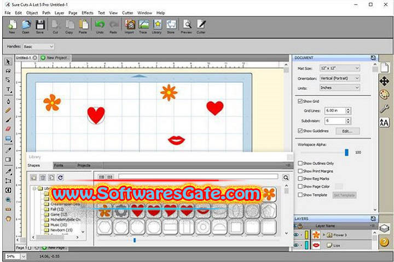Select the Hand pan tool
Screen dimensions: 394x262
(8, 219)
